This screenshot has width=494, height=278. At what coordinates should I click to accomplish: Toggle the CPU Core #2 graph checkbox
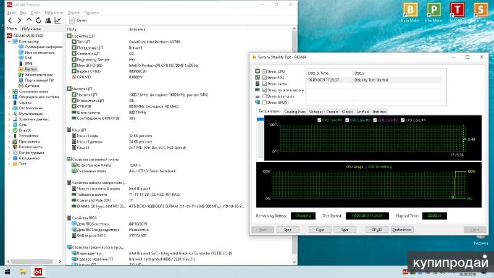[347, 120]
